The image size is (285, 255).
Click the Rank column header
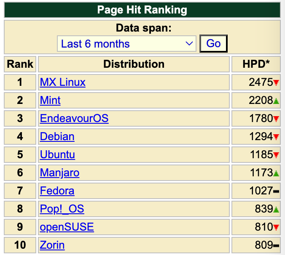click(20, 64)
